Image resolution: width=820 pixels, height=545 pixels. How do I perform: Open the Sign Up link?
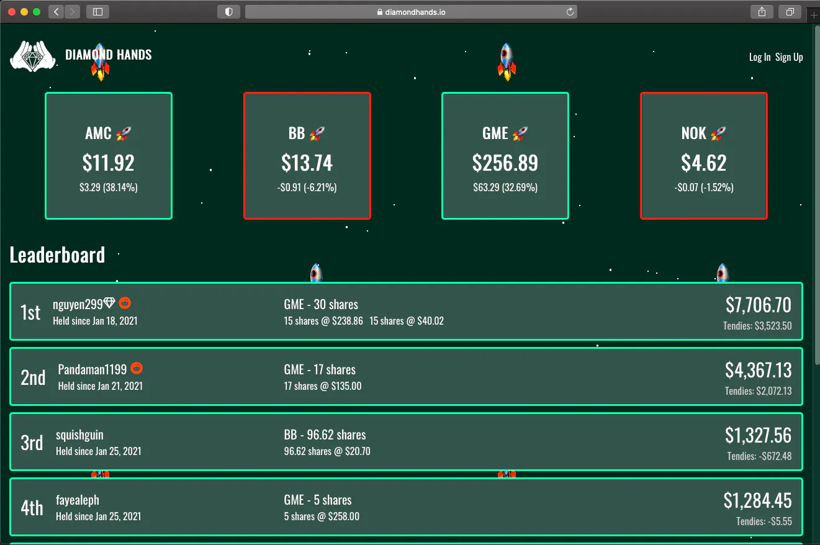point(789,57)
